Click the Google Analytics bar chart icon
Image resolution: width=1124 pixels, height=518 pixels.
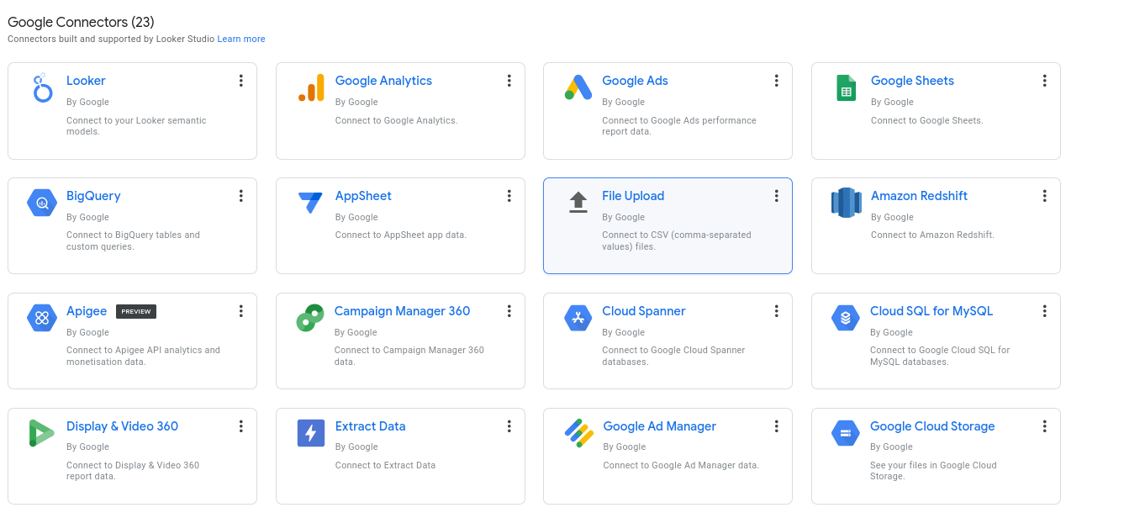coord(311,87)
